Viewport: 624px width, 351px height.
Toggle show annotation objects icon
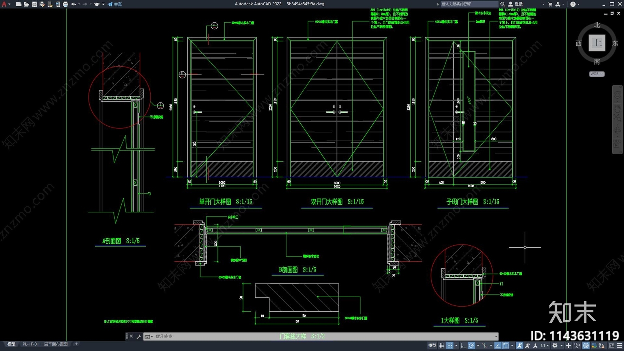(x=519, y=345)
